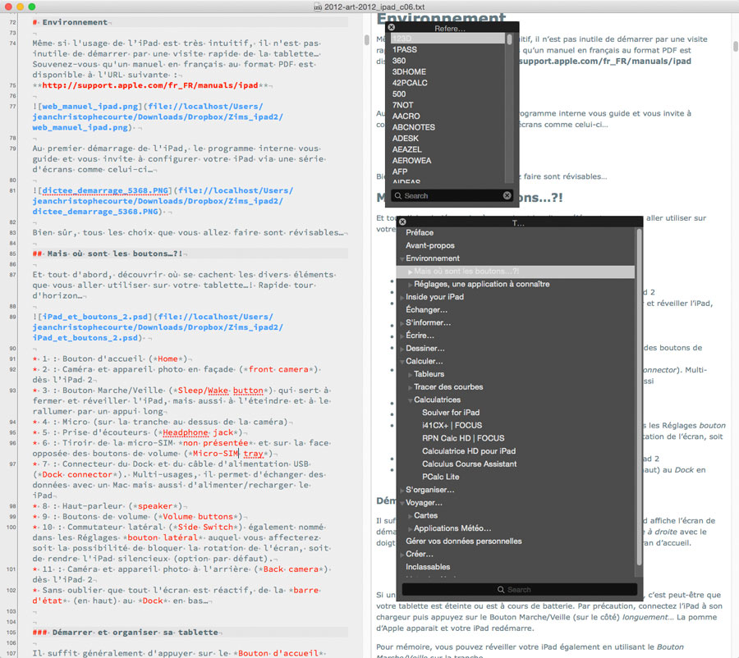Select 1PASS in the Reference list
739x658 pixels.
click(x=404, y=49)
